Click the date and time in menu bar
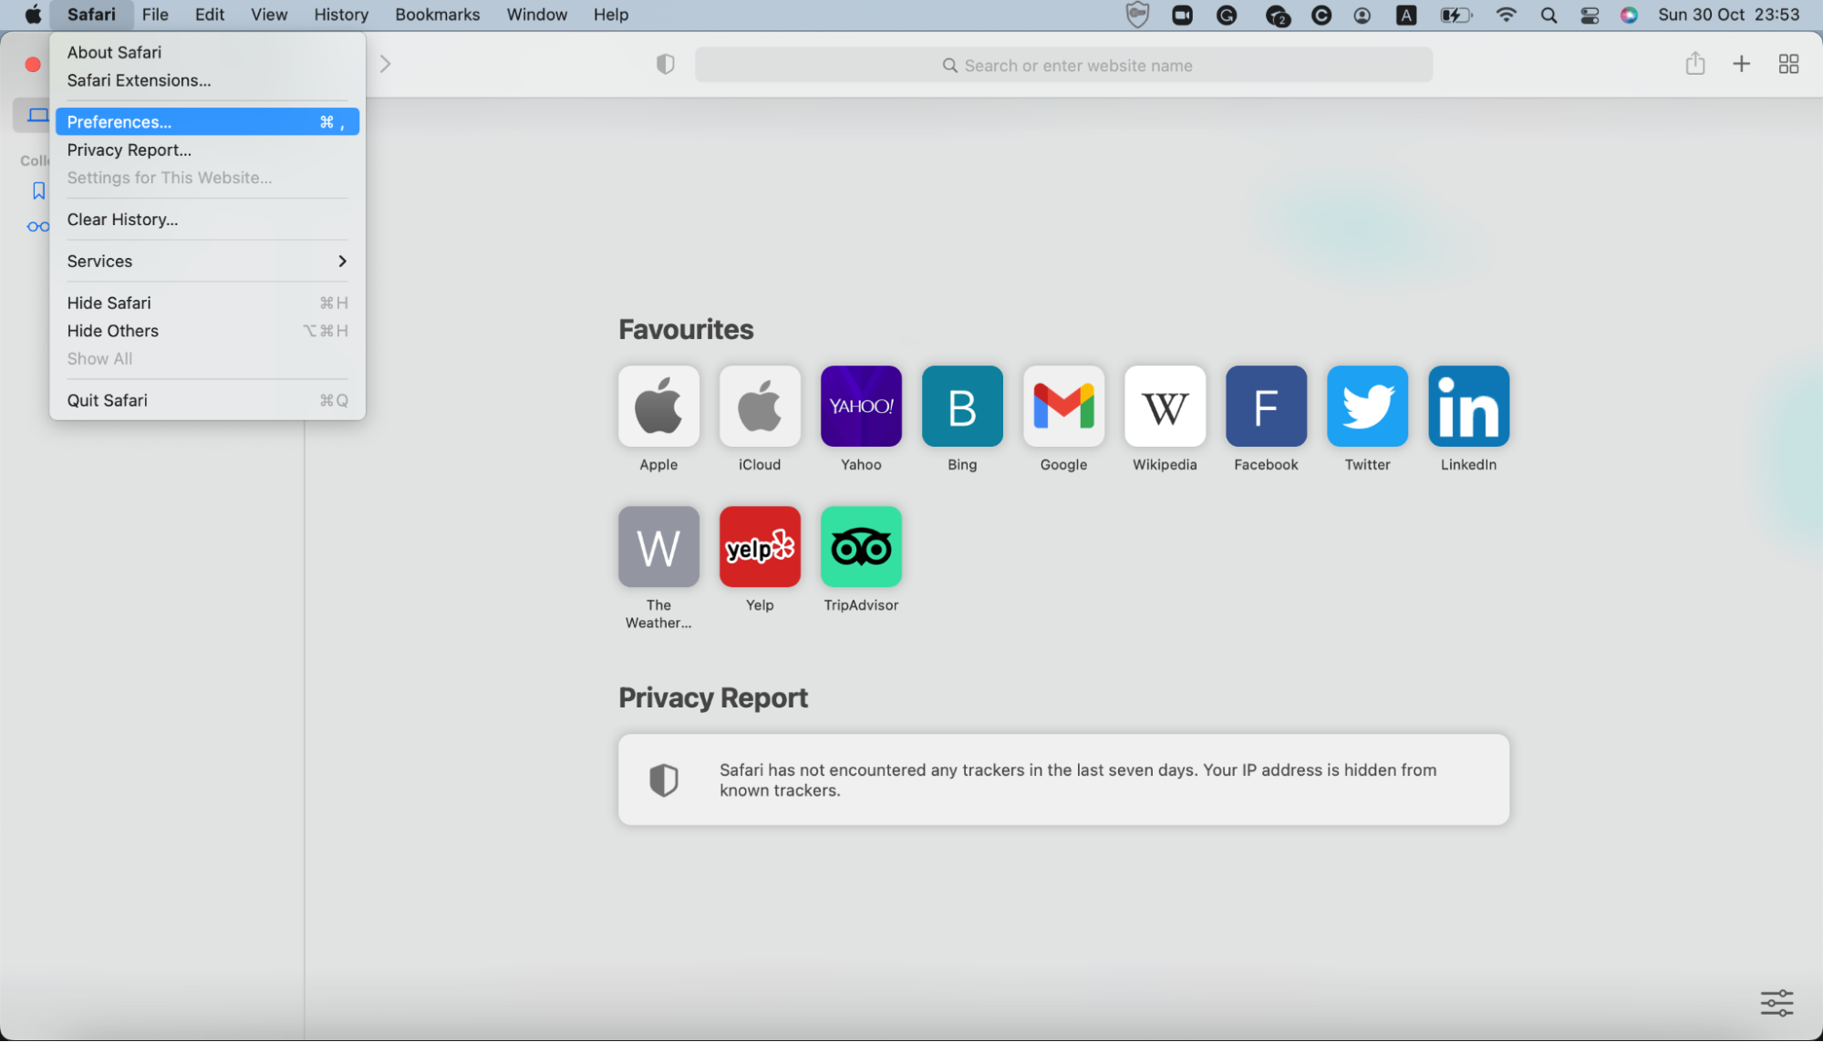 click(1729, 15)
